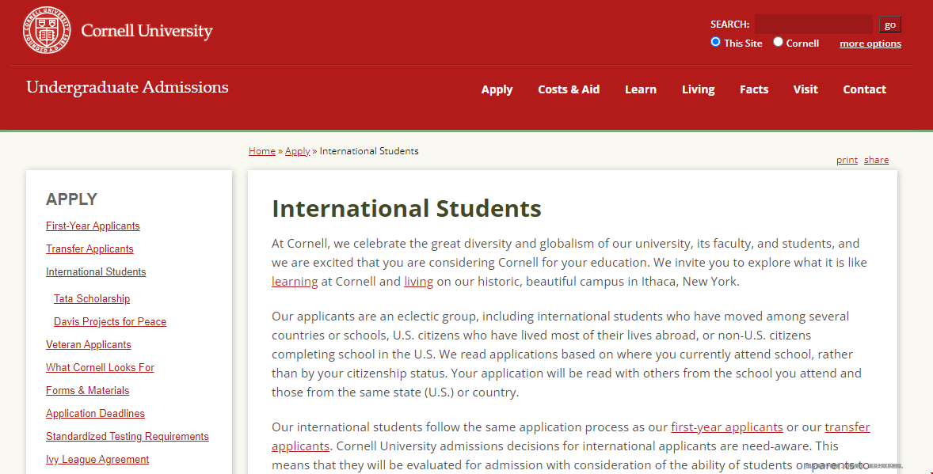Open Ivy League Agreement sidebar link
Image resolution: width=933 pixels, height=474 pixels.
coord(97,460)
